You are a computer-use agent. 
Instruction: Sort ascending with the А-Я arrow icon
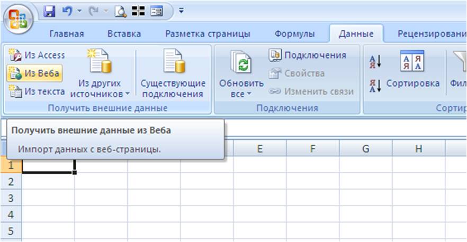375,61
